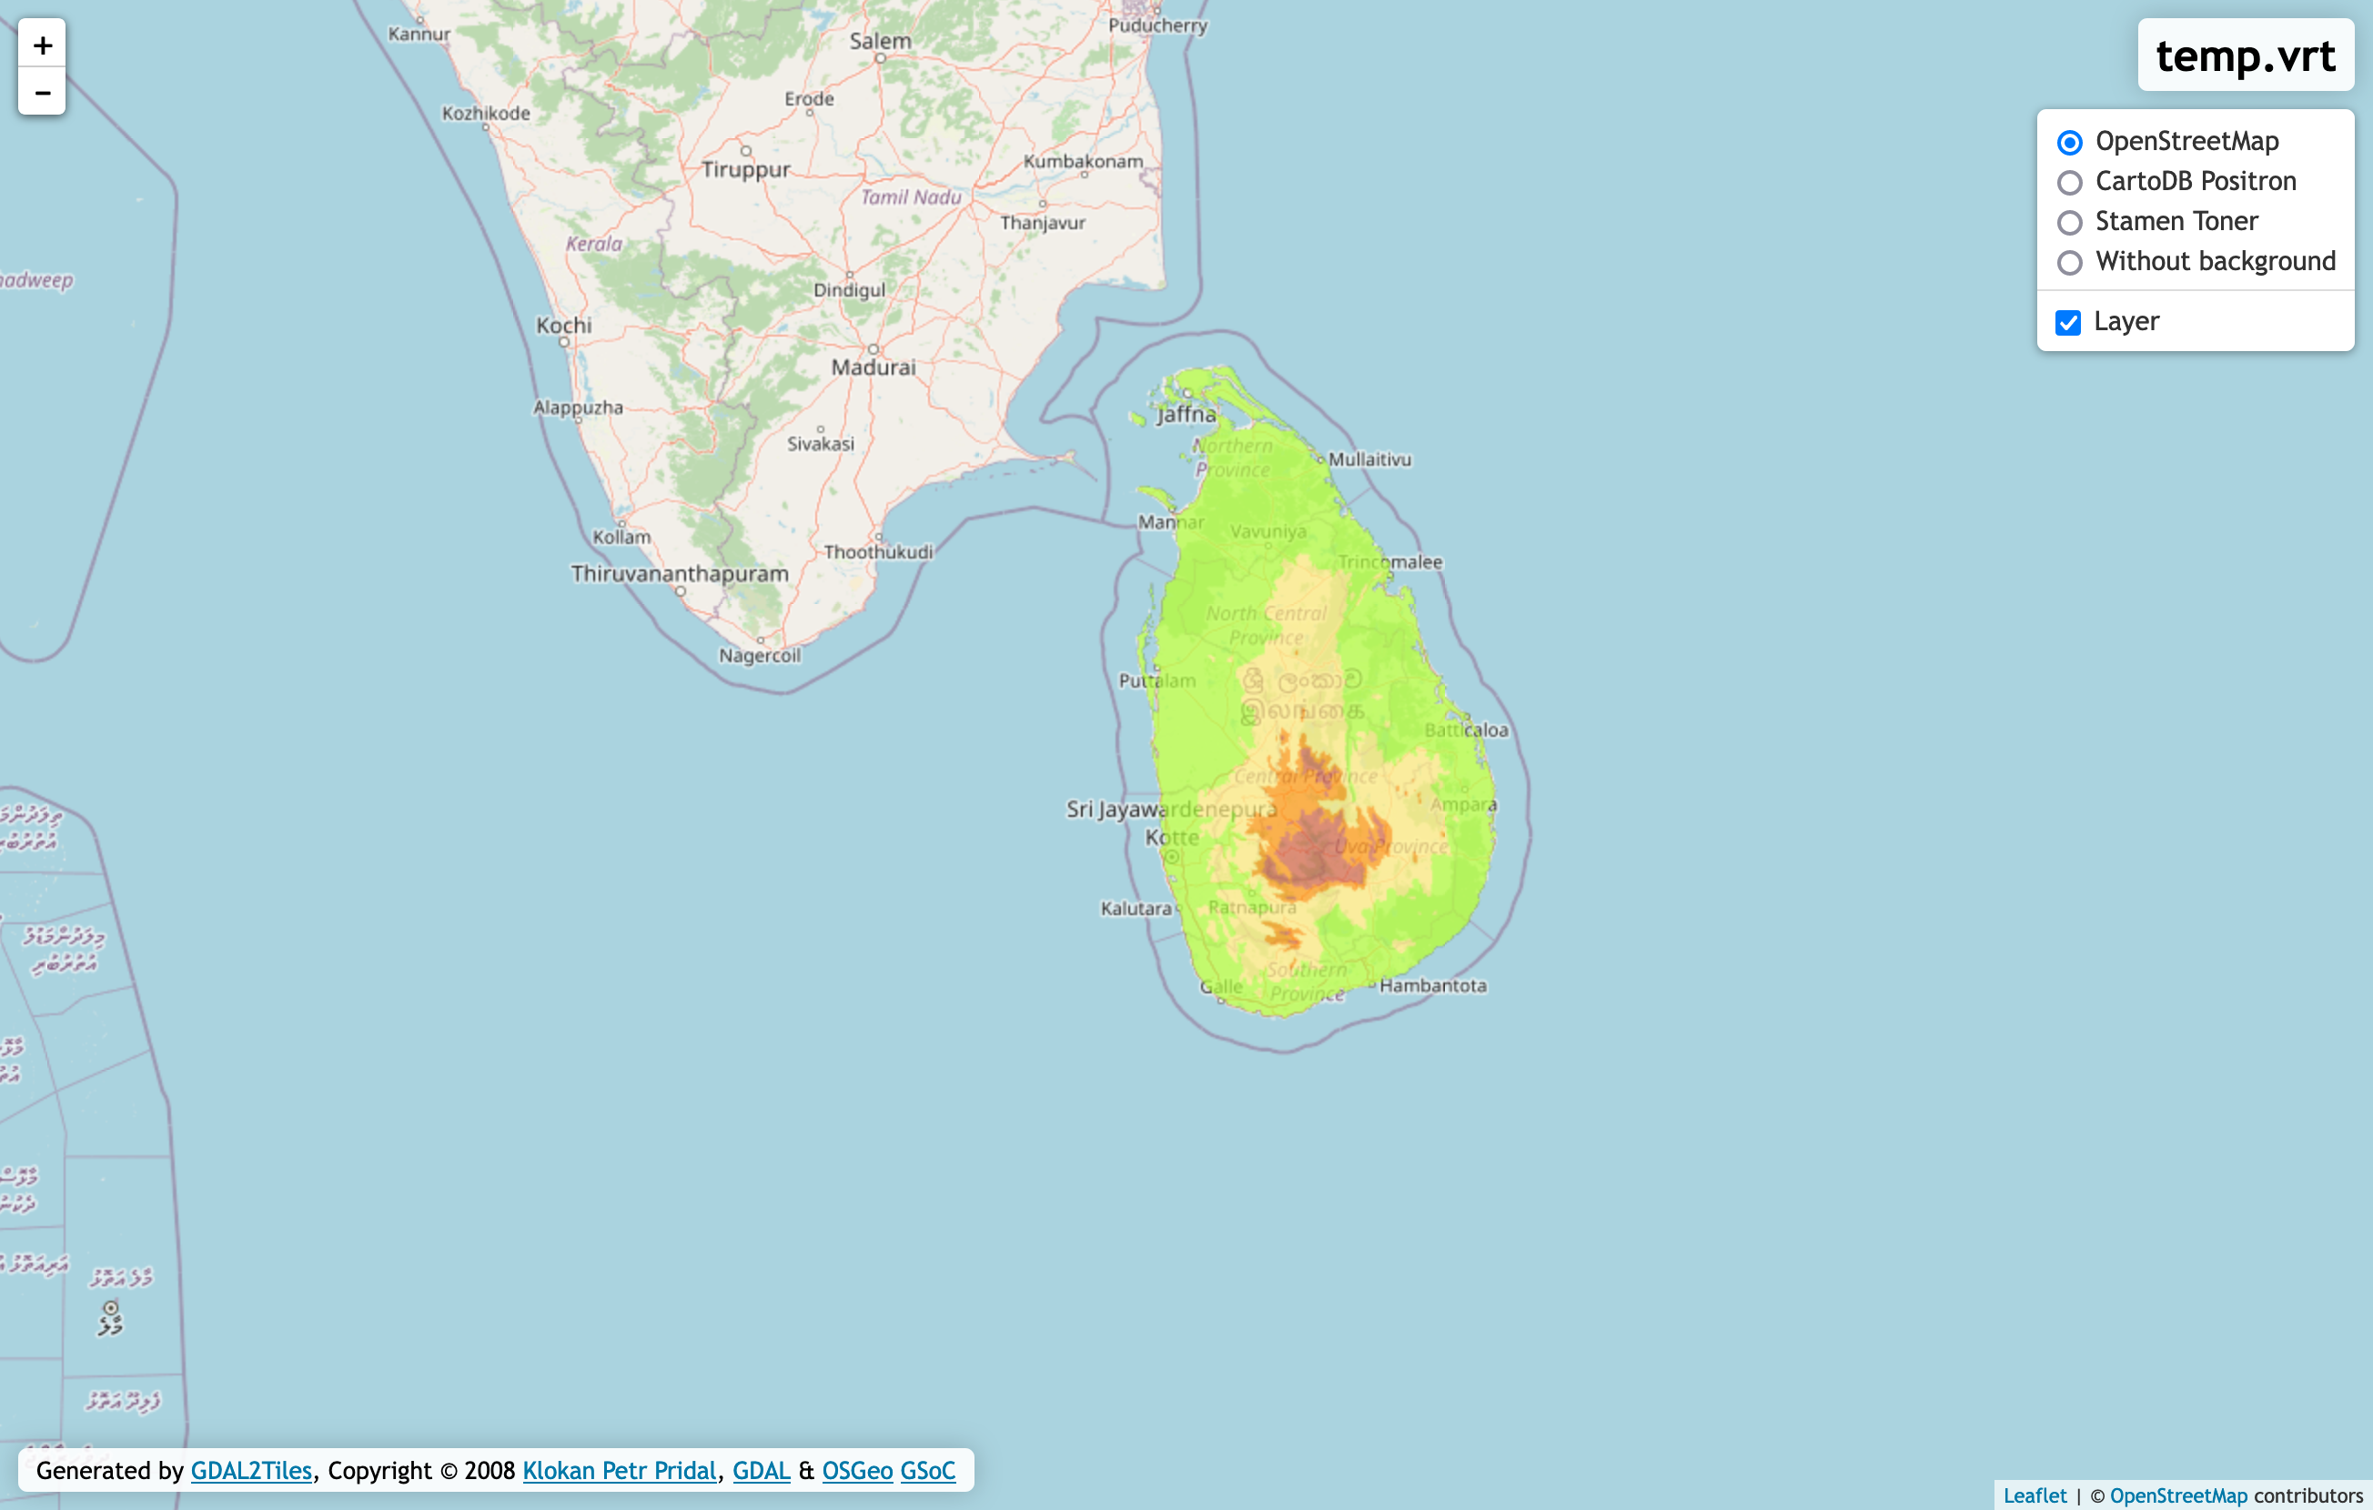
Task: Open the GSoC link
Action: pyautogui.click(x=927, y=1471)
